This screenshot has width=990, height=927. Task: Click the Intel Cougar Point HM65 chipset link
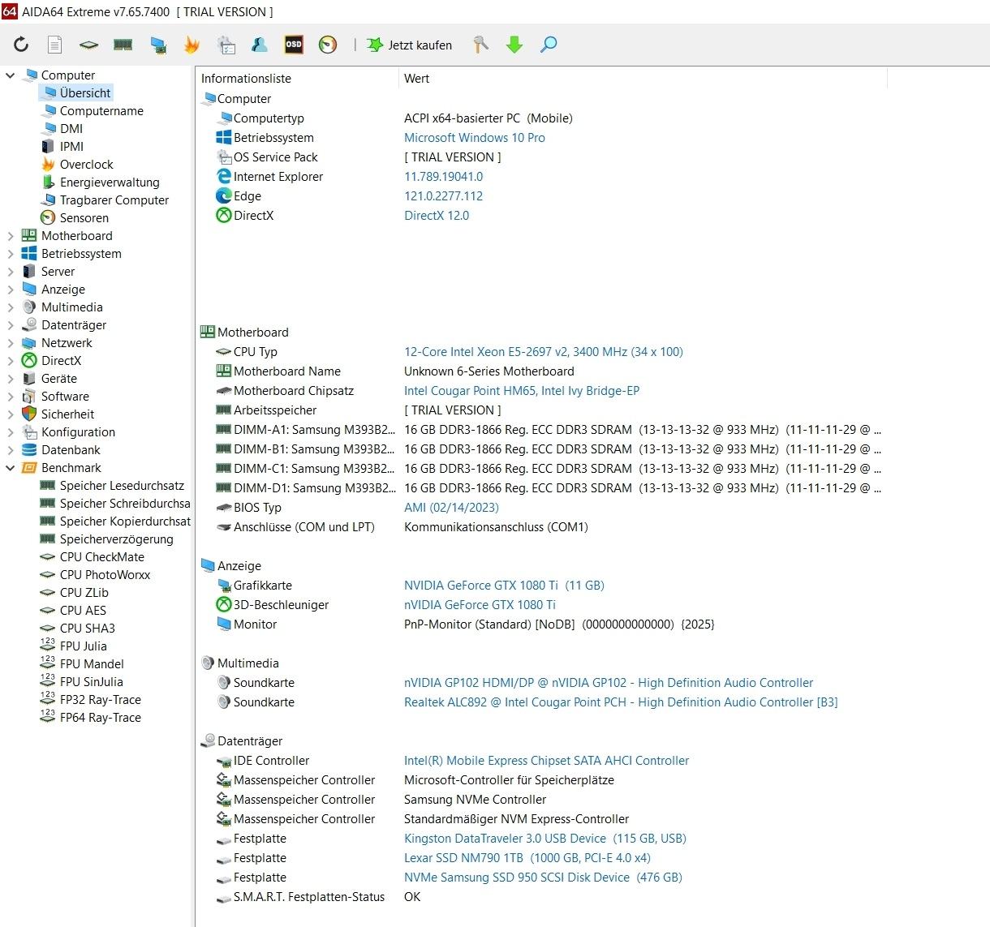522,391
